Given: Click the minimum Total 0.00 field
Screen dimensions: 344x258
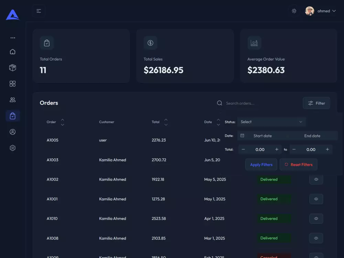Looking at the screenshot, I should coord(260,149).
